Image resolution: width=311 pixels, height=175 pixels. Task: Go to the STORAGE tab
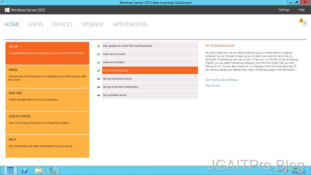click(x=92, y=24)
